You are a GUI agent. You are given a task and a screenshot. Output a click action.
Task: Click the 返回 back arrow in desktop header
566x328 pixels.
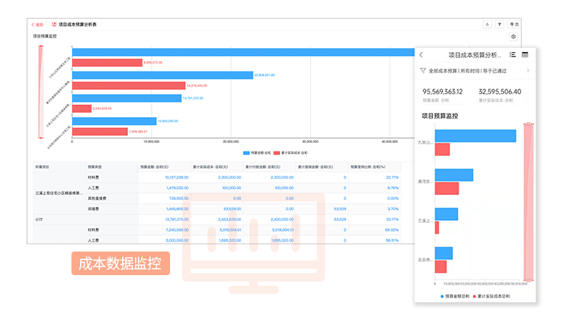(x=37, y=24)
